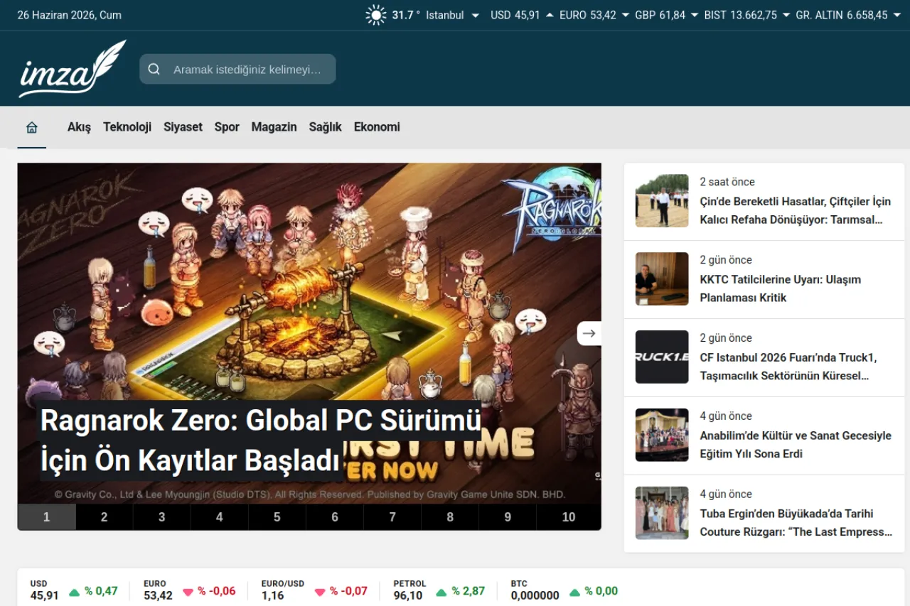The height and width of the screenshot is (606, 910).
Task: Click the arrow next to USD 45,91
Action: pos(550,15)
